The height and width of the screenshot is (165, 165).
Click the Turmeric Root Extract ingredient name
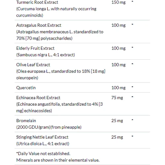tap(37, 2)
